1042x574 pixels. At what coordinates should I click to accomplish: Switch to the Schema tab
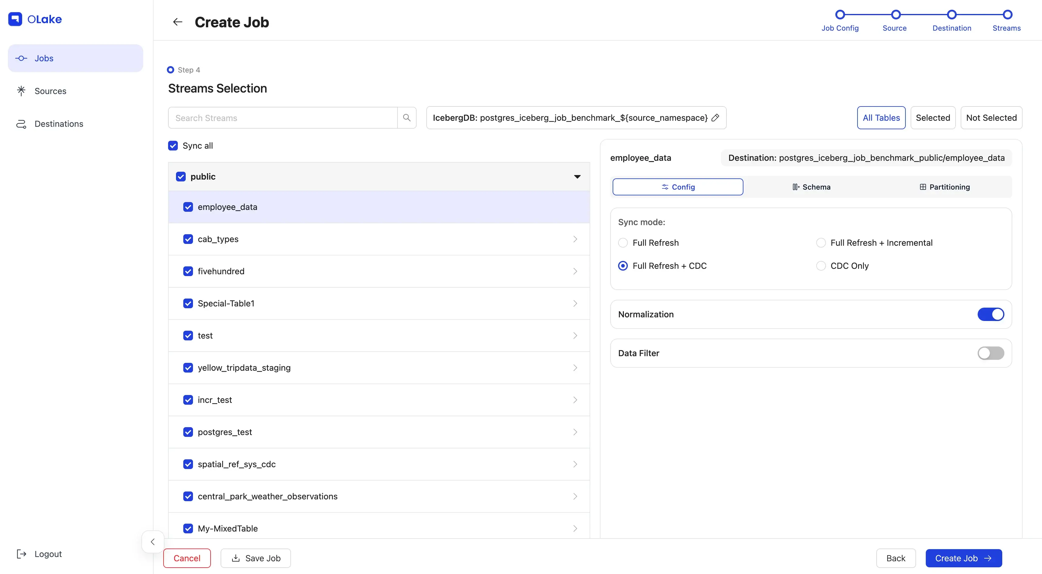point(811,187)
